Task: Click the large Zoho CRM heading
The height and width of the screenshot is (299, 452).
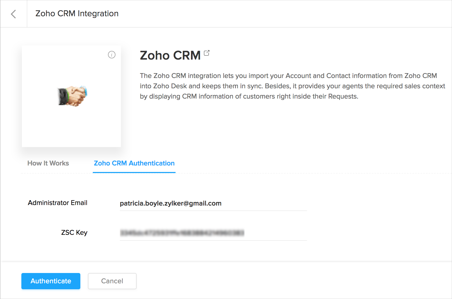Action: pos(170,56)
